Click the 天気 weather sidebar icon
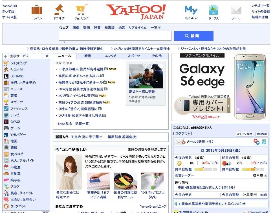 (6, 95)
